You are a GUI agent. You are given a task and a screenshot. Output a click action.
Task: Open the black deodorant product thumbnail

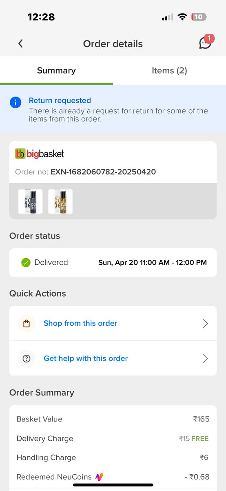point(31,201)
